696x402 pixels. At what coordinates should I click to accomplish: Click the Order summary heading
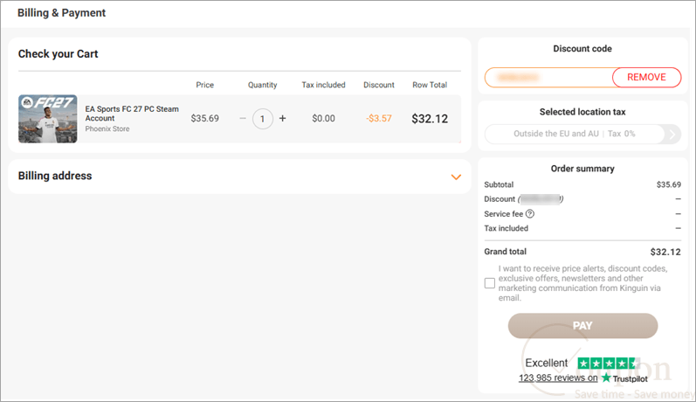[582, 169]
